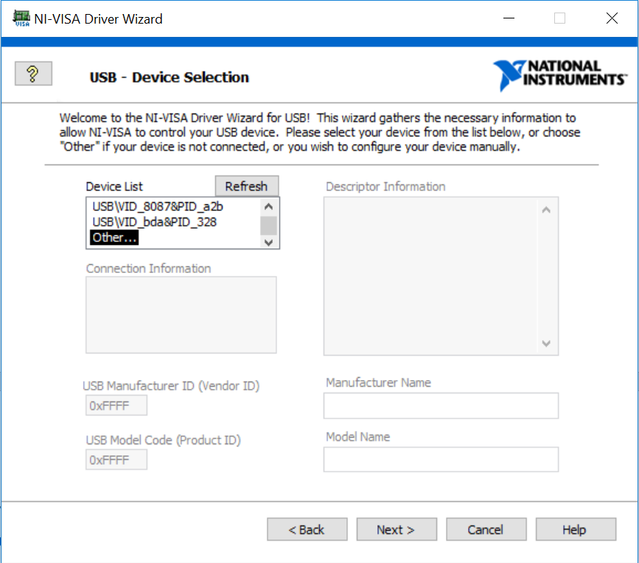Focus the Model Name text field
Screen dimensions: 639x563
point(441,460)
